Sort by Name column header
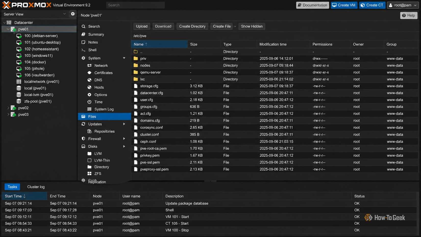Screen dimensions: 421x237 [x=159, y=44]
